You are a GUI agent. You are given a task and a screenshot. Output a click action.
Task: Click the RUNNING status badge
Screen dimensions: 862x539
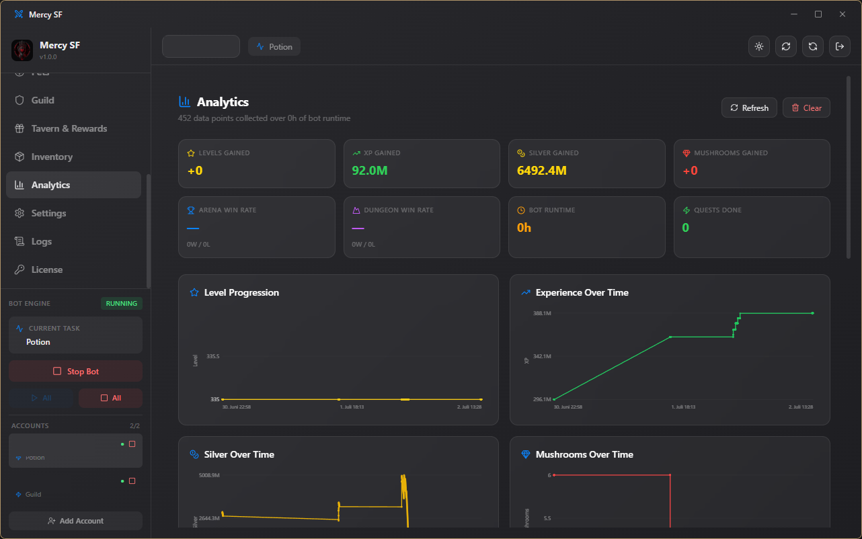click(x=122, y=303)
